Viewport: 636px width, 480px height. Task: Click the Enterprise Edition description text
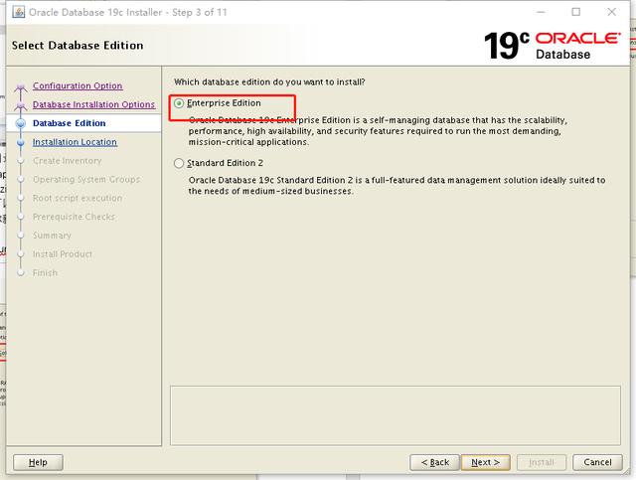coord(378,131)
